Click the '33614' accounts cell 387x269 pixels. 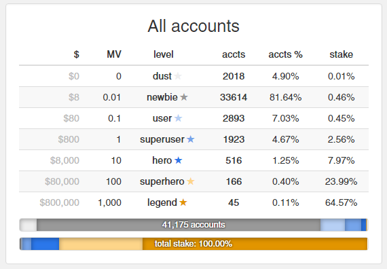[x=234, y=97]
